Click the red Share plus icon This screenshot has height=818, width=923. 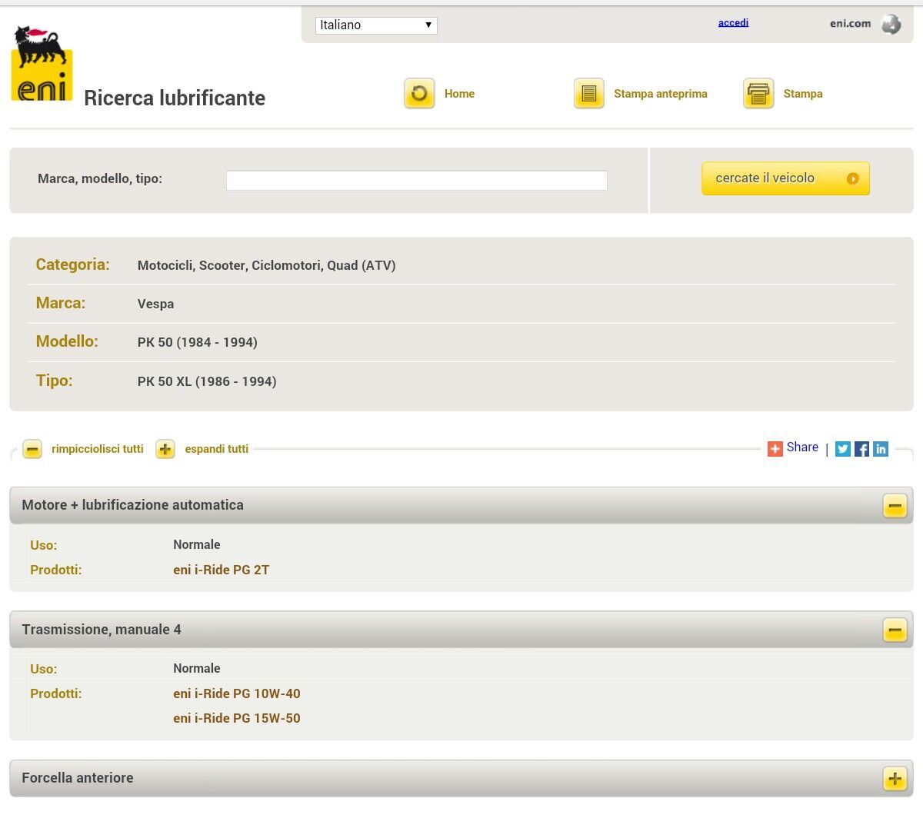click(775, 448)
